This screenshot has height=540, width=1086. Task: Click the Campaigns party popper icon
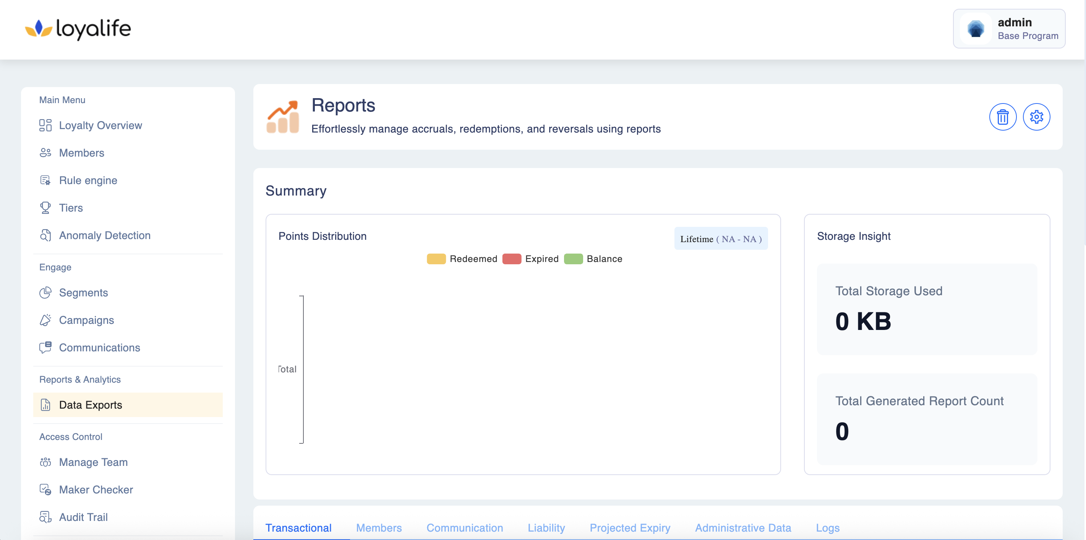click(45, 320)
